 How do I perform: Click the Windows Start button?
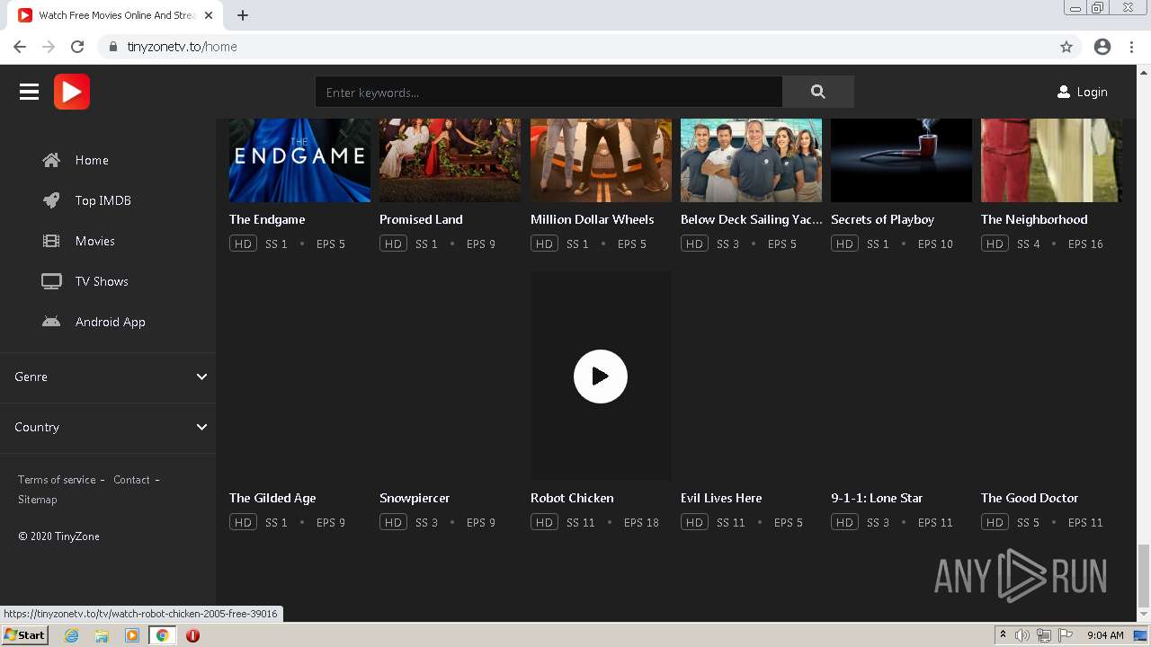[24, 635]
